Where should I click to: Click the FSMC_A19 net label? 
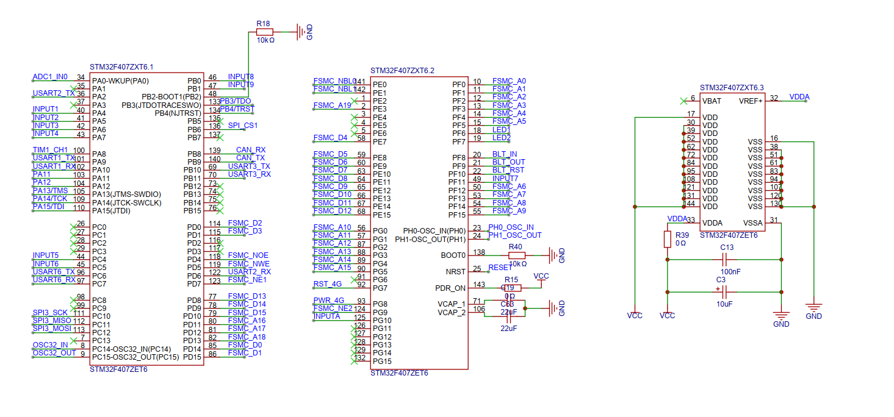coord(333,105)
